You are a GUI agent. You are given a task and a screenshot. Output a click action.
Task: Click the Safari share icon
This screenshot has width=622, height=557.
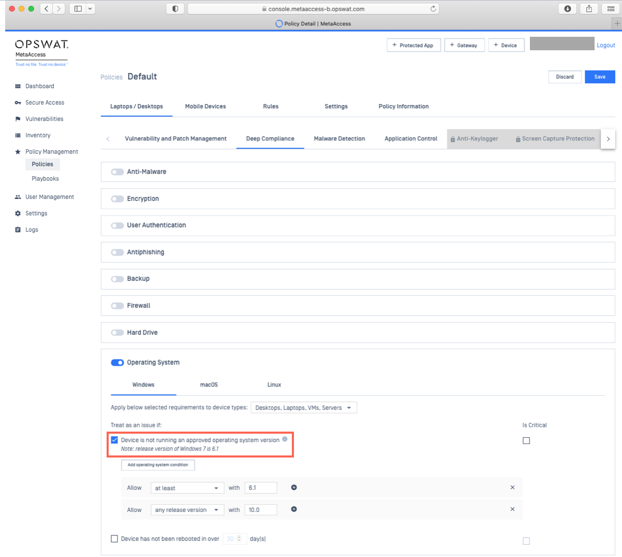[x=589, y=8]
